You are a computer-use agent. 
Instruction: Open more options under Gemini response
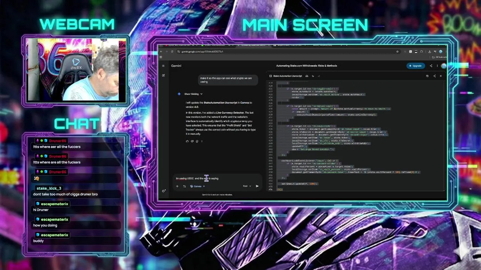[x=202, y=141]
